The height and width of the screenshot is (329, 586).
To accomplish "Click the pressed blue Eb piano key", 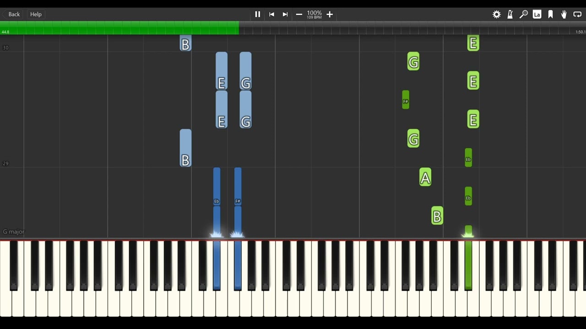I will click(217, 265).
